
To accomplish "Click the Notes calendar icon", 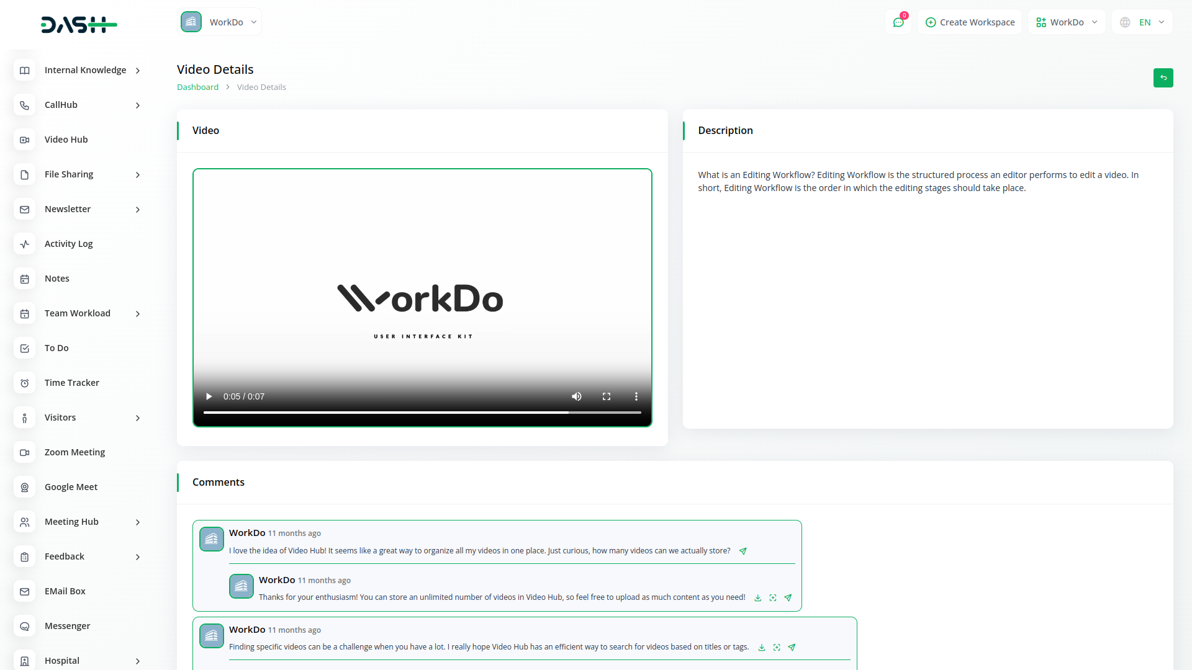I will tap(25, 279).
